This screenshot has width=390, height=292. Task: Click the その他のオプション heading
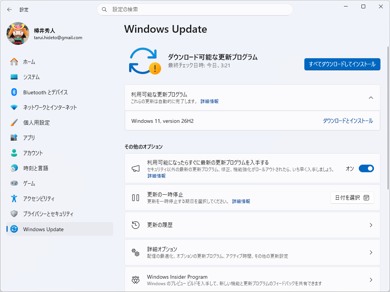pos(144,147)
